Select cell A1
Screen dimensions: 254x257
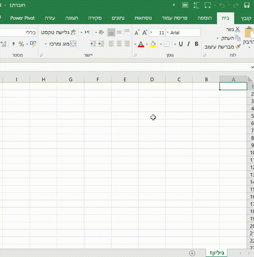[x=233, y=86]
